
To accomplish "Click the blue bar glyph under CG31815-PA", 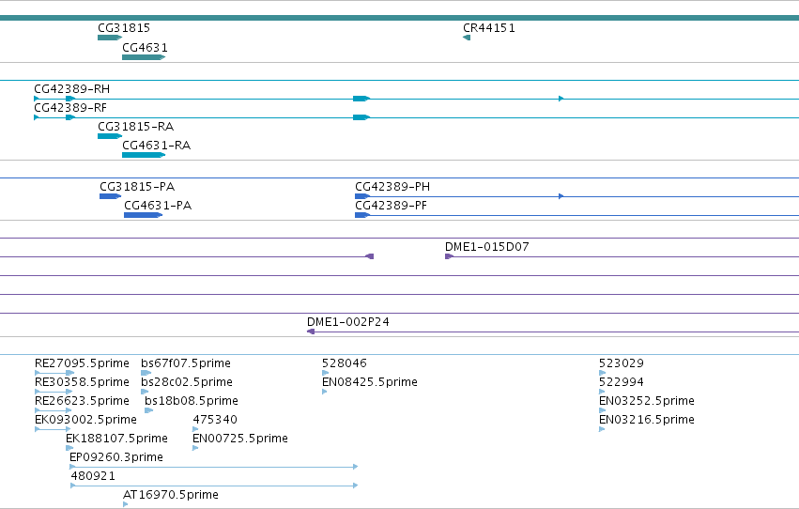I will pos(111,196).
